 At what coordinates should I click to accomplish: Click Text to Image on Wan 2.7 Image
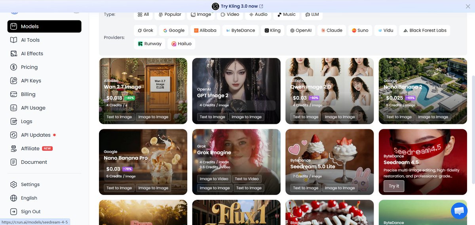[x=119, y=117]
